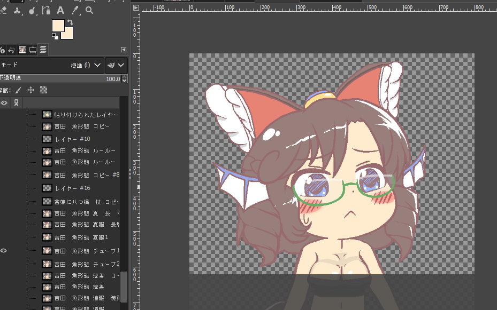Reset colors to default black and white

[x=55, y=36]
